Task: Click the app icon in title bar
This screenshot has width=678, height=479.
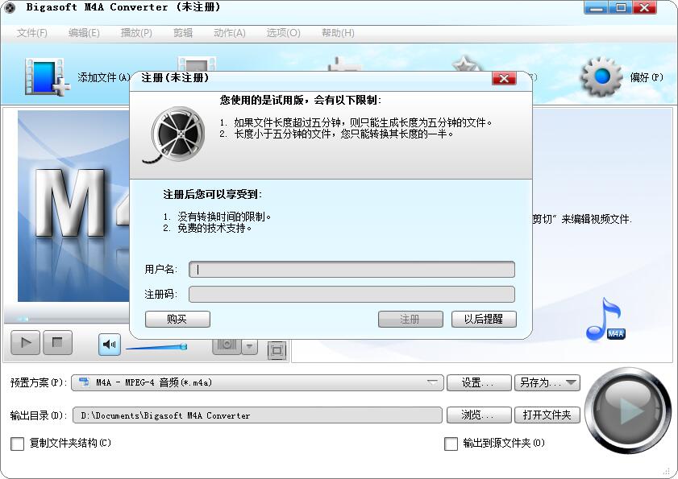Action: [x=10, y=7]
